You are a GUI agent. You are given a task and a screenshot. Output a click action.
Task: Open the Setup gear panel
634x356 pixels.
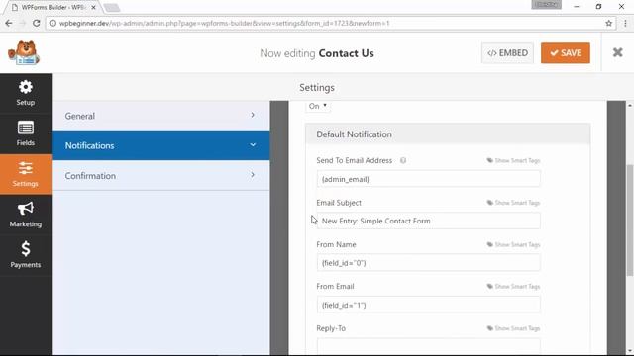pyautogui.click(x=26, y=94)
